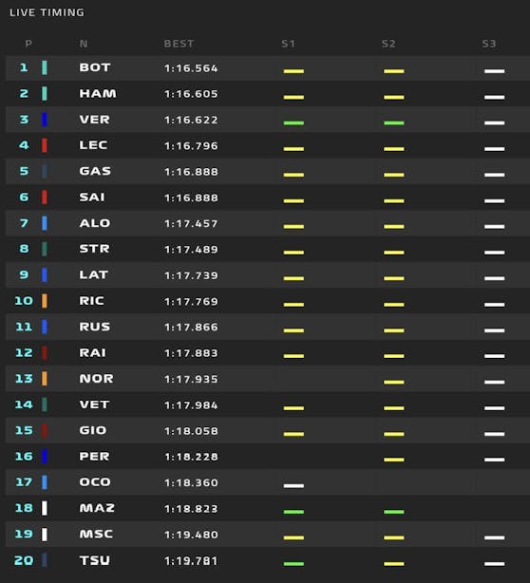Screen dimensions: 530x583
Task: Click Verstappen's dark blue team color bar
Action: point(45,120)
